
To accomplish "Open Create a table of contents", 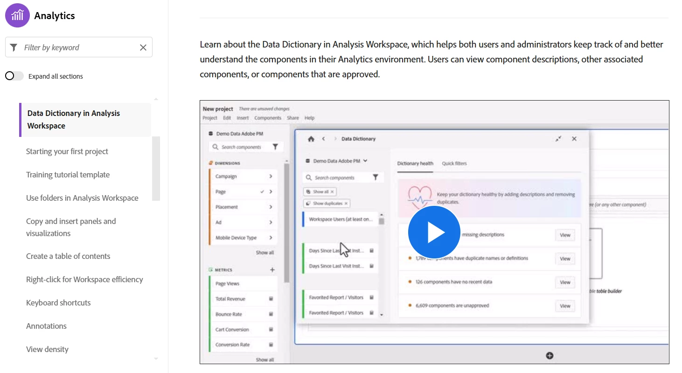I will click(x=68, y=256).
